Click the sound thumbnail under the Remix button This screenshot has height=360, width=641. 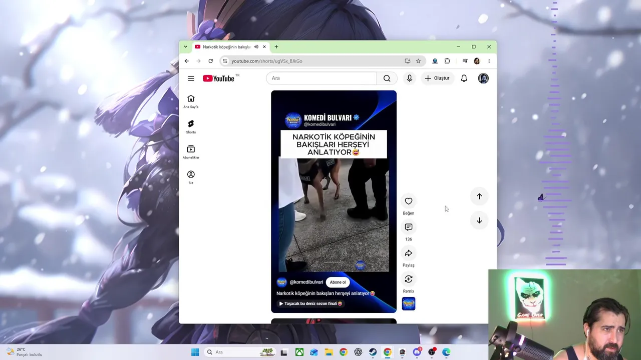409,303
